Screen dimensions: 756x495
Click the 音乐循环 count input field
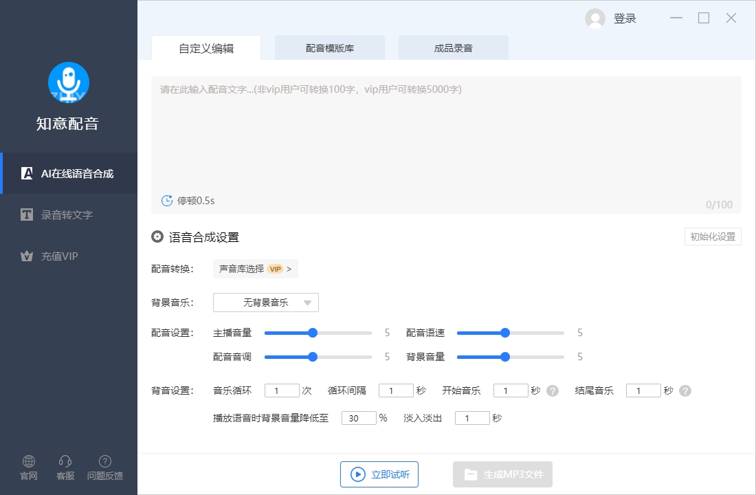coord(282,390)
